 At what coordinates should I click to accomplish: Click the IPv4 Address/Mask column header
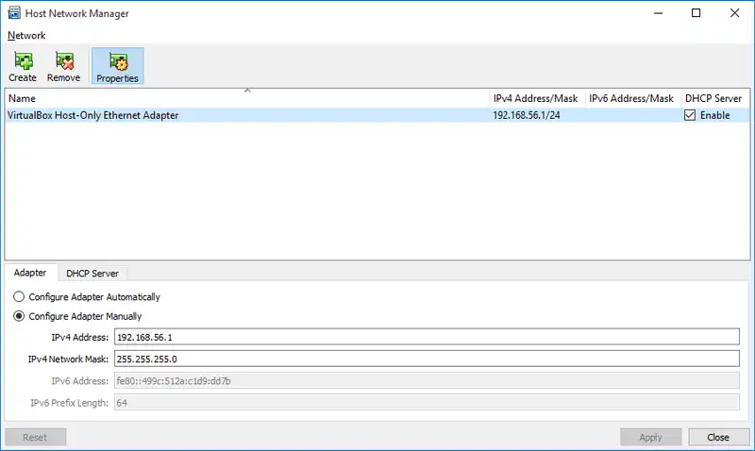point(534,98)
